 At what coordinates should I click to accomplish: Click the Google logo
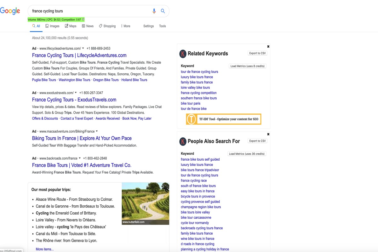click(10, 11)
